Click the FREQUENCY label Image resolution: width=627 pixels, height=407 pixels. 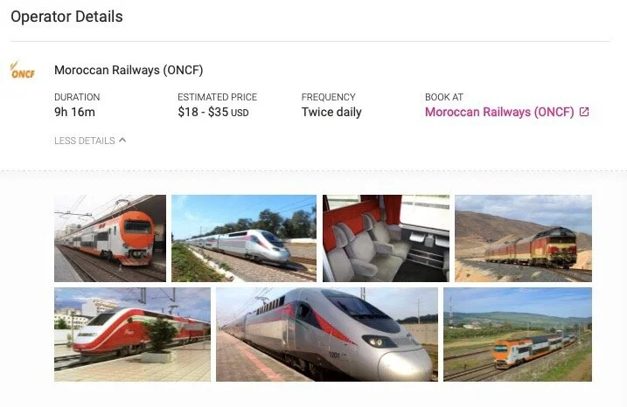[328, 97]
